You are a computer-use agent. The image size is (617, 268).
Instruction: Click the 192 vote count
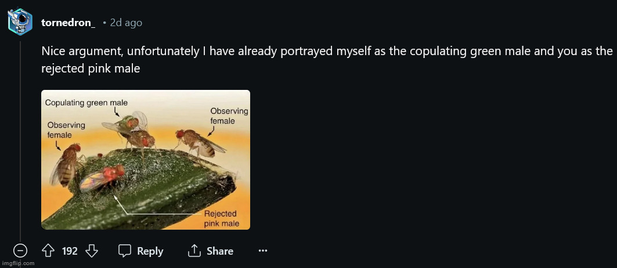(70, 251)
